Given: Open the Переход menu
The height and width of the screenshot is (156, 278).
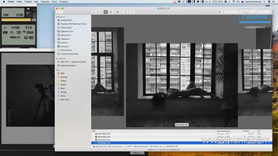Looking at the screenshot, I should [x=45, y=2].
